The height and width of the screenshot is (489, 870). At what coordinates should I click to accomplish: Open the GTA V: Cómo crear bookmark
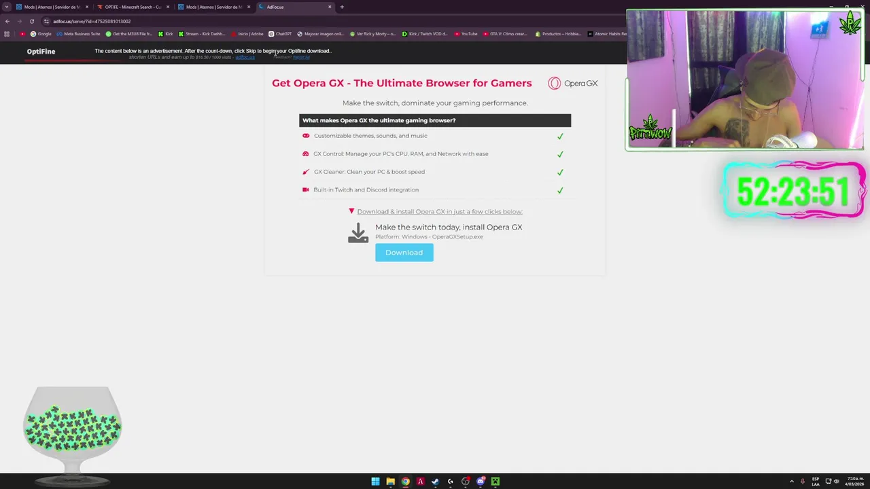(505, 34)
